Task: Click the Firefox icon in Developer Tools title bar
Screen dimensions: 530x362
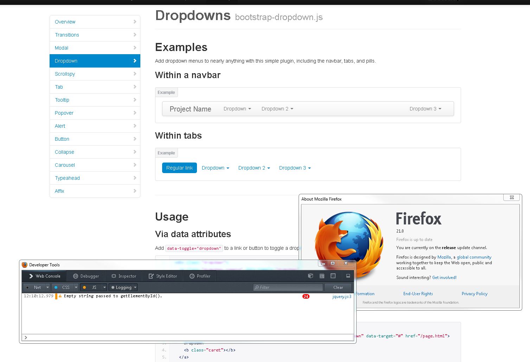Action: [x=25, y=265]
